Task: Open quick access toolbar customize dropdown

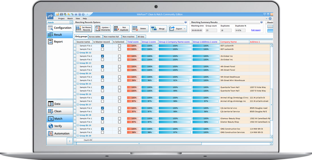Action: click(87, 14)
